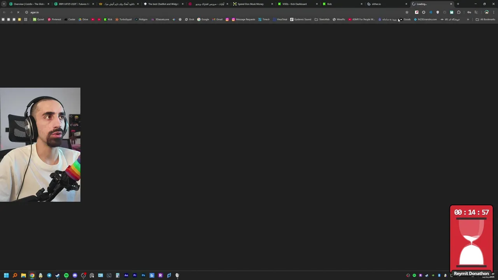Open Pinterest bookmark
The height and width of the screenshot is (280, 498).
point(54,19)
